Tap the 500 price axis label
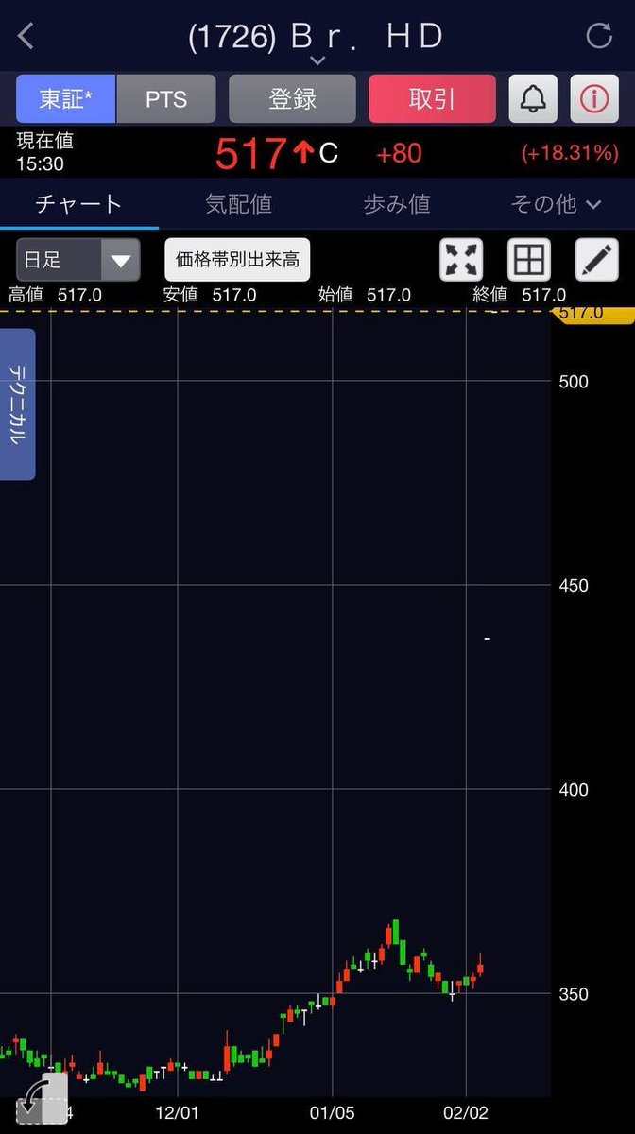 click(574, 382)
